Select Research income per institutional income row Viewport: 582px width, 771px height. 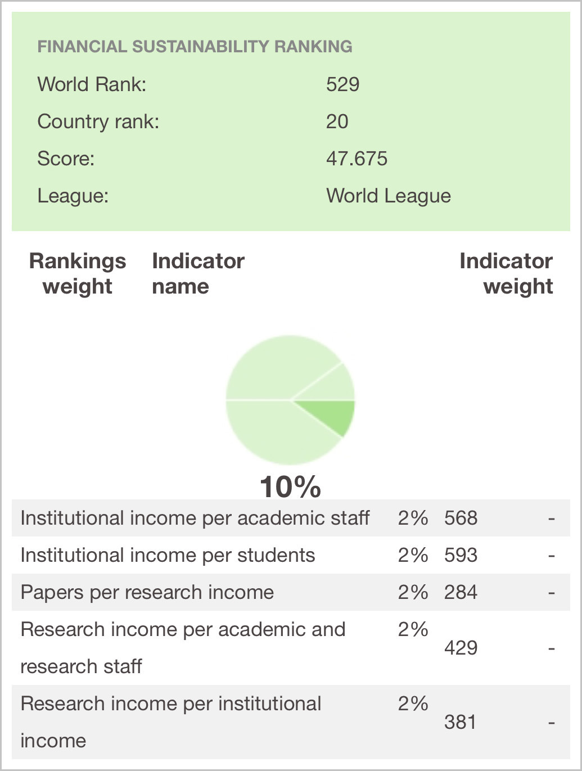(x=291, y=722)
